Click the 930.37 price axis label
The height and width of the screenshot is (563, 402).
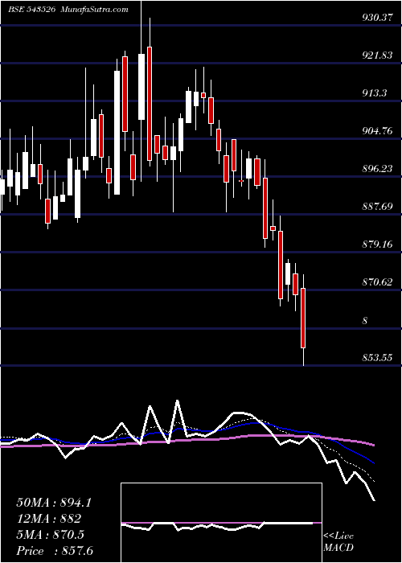[x=377, y=18]
